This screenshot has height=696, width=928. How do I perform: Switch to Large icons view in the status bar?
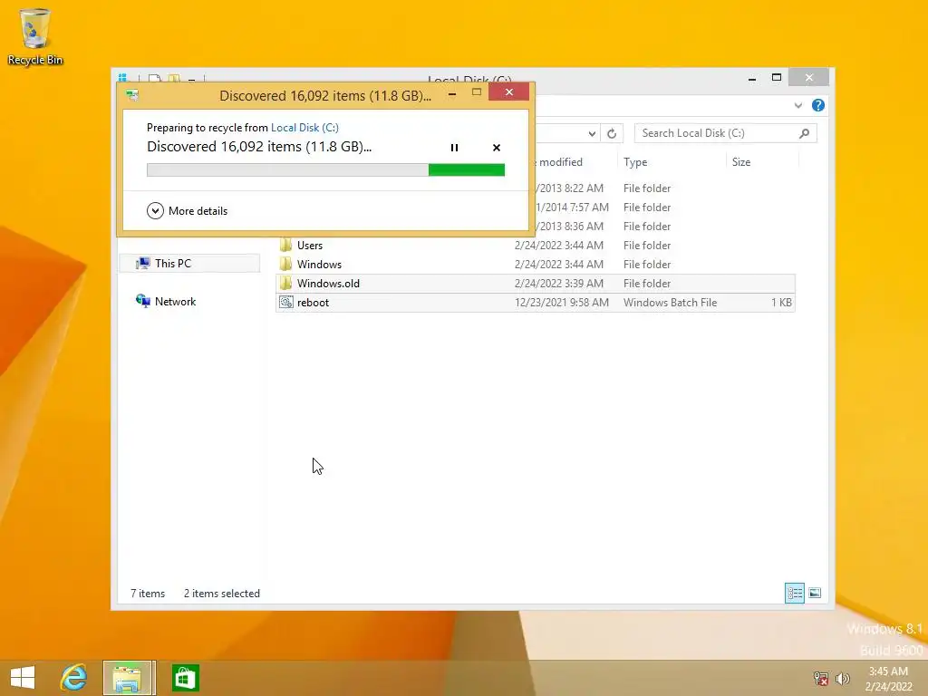pyautogui.click(x=815, y=593)
